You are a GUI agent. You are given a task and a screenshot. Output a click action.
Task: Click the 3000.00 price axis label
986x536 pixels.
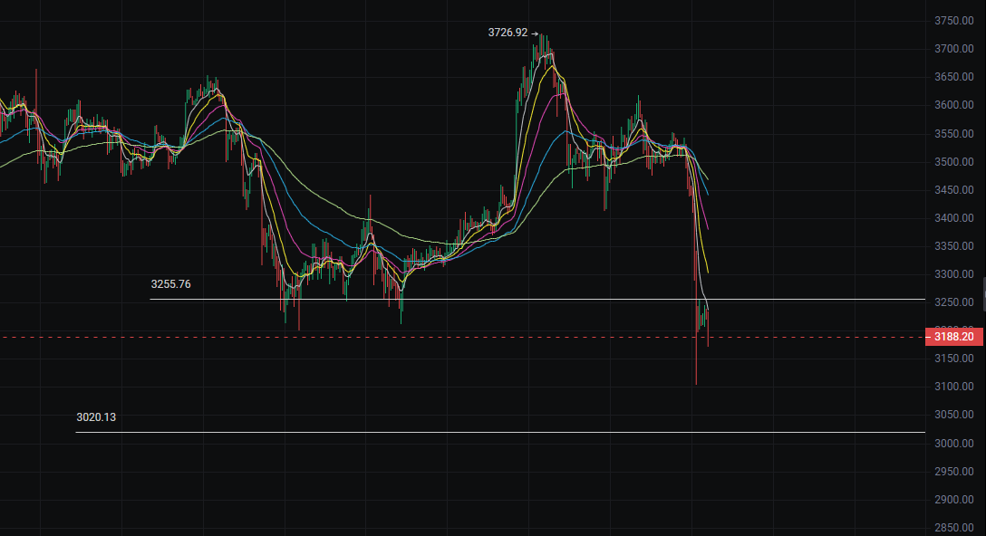[x=953, y=444]
